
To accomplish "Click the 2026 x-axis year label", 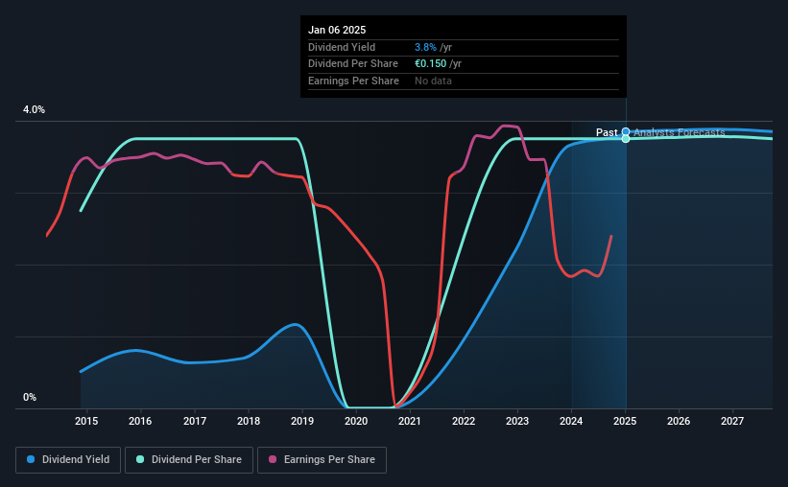I will pos(679,421).
